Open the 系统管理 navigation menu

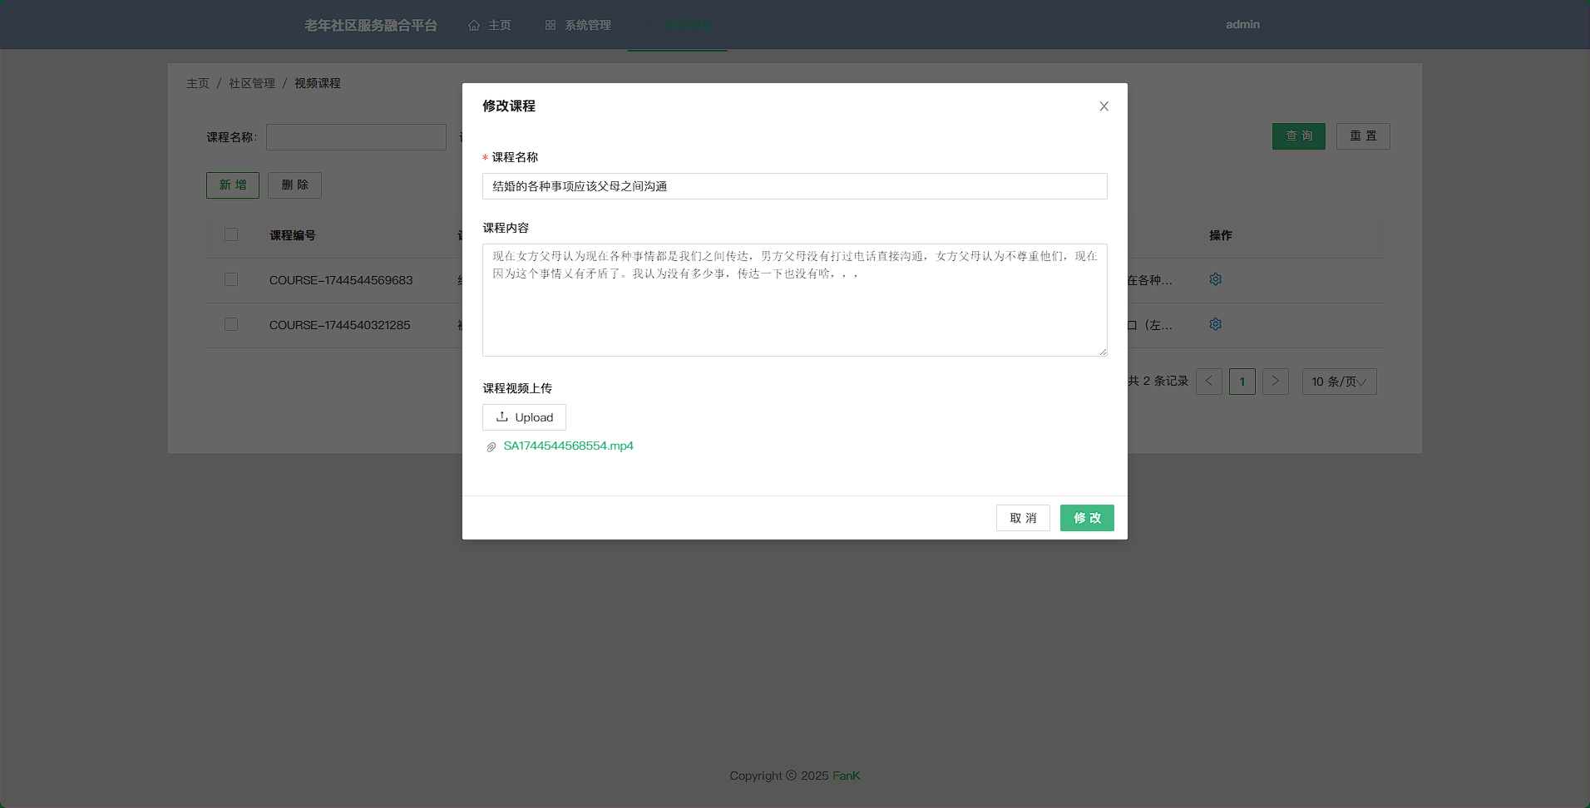tap(578, 25)
